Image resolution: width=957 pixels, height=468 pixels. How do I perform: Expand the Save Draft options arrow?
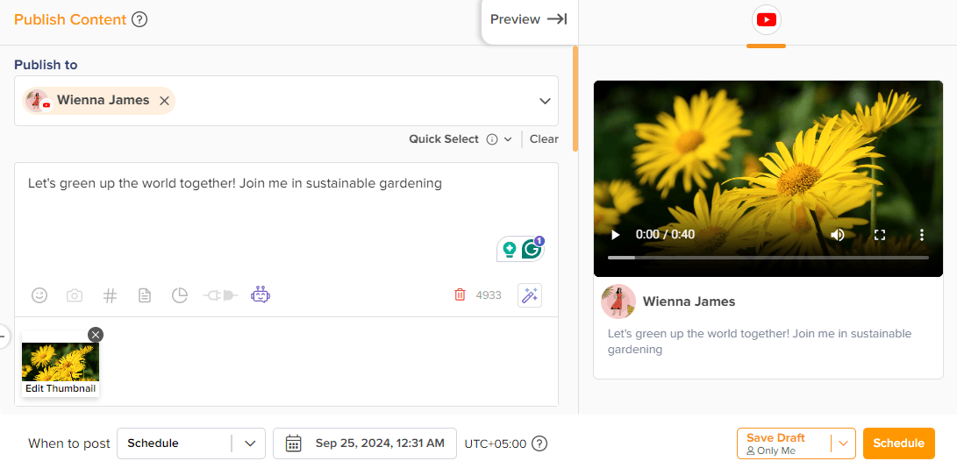pyautogui.click(x=843, y=443)
